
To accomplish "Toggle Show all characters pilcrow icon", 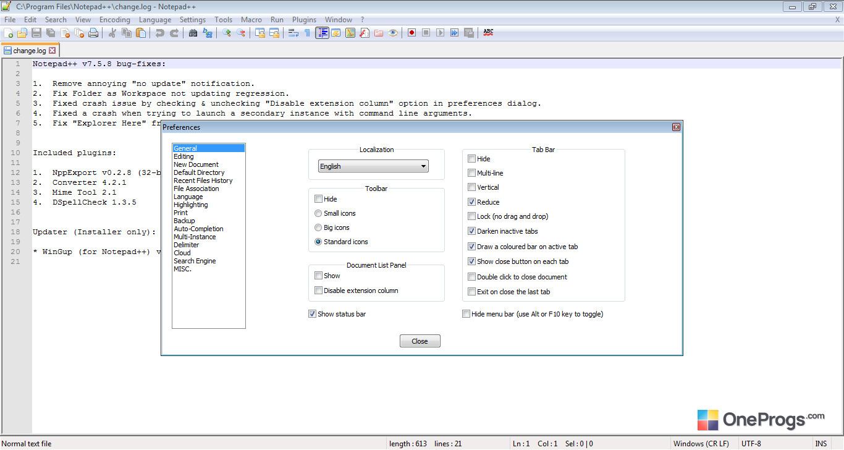I will click(308, 33).
